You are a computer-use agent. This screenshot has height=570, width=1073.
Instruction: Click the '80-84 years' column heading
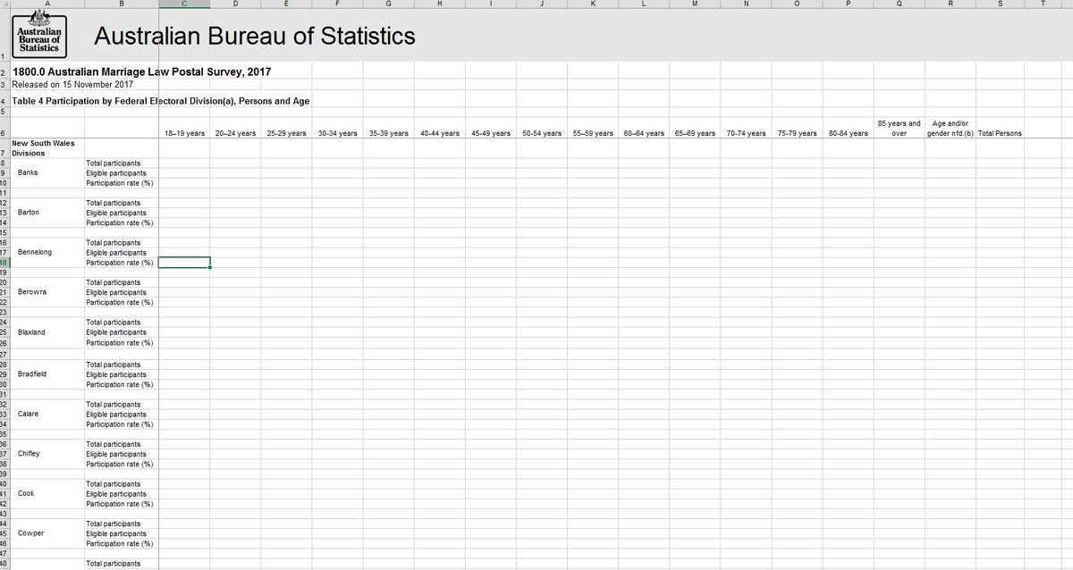[x=848, y=134]
